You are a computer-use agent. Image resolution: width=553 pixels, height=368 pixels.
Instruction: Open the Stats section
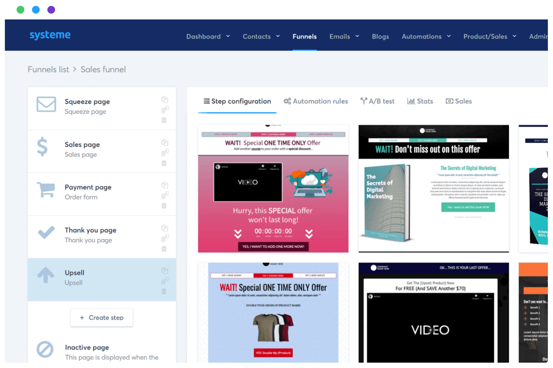(420, 101)
